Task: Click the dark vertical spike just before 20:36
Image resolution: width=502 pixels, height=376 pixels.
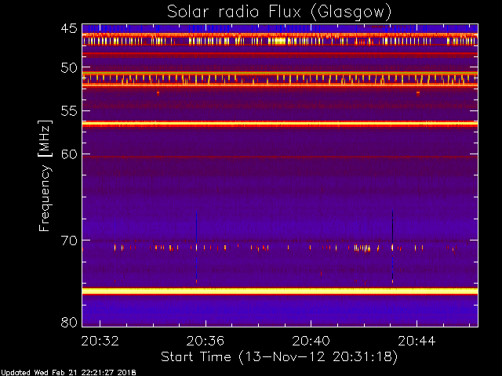Action: pyautogui.click(x=196, y=246)
